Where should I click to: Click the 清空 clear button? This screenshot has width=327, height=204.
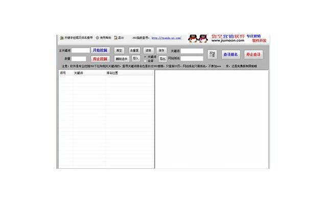coord(119,50)
